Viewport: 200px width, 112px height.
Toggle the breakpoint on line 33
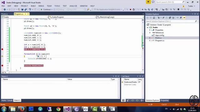tap(2, 66)
